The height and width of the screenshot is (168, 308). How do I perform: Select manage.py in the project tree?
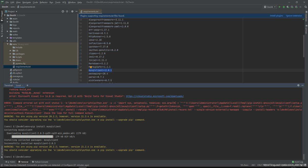click(18, 76)
